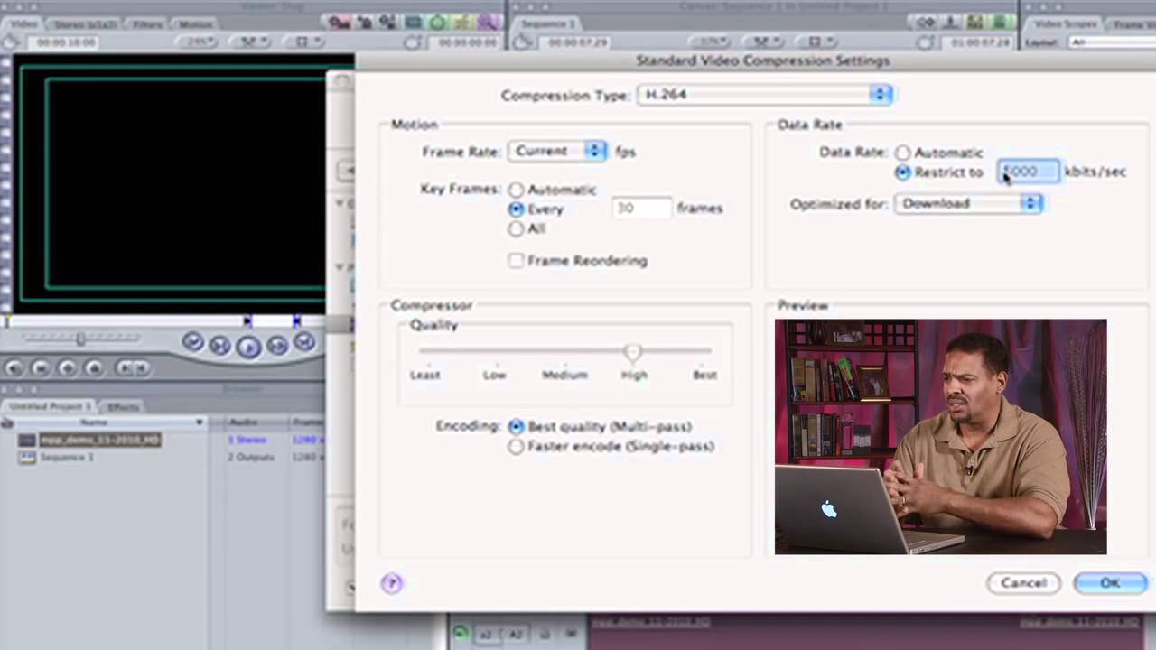Viewport: 1156px width, 650px height.
Task: Click the Add Marker button in Viewer
Action: coord(94,368)
